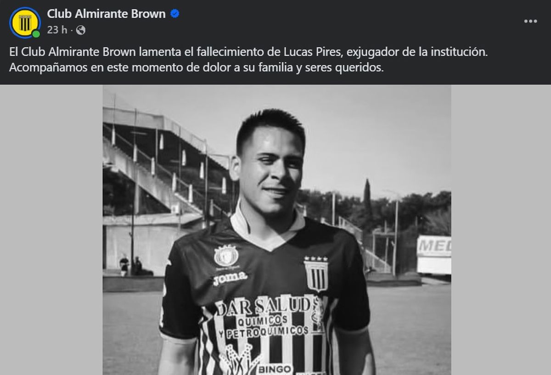Click the striped club crest on jersey
Viewport: 551px width, 375px height.
316,274
